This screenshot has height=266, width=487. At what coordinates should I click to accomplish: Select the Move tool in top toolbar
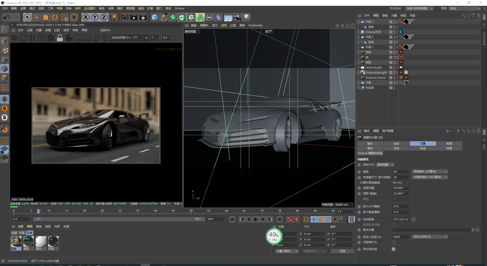(x=36, y=17)
